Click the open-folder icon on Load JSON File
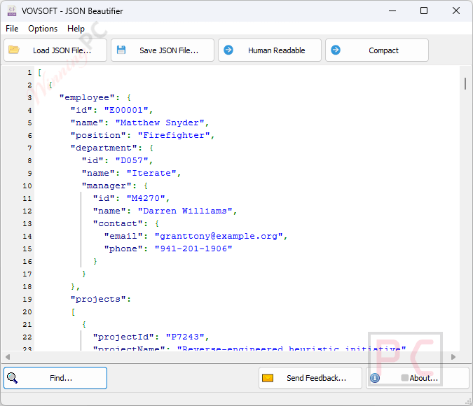The width and height of the screenshot is (473, 406). tap(13, 50)
